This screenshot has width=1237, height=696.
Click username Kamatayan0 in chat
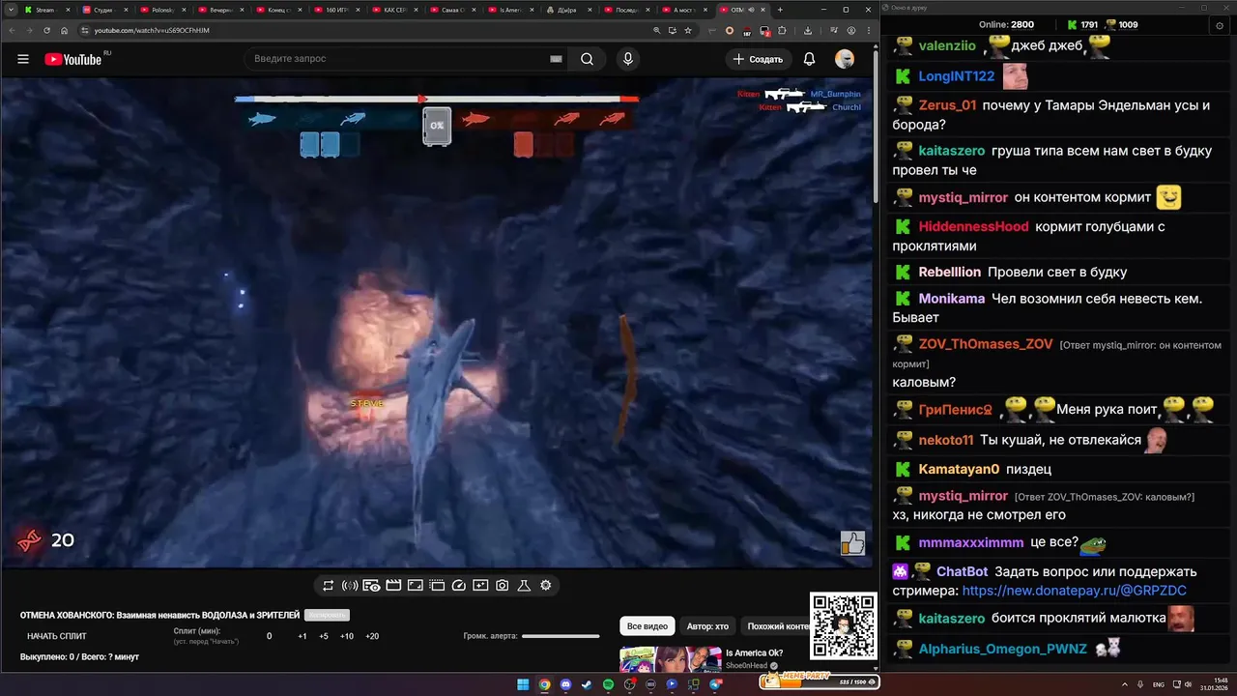[959, 469]
